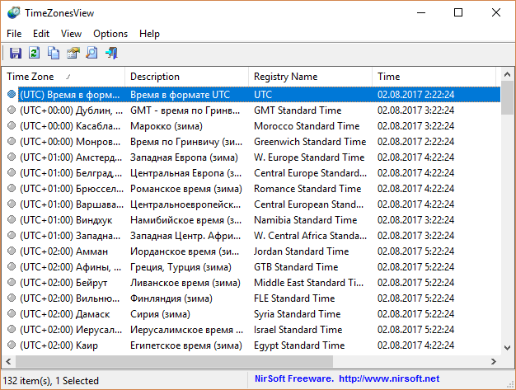Screen dimensions: 516x390
Task: Select the (UTC+02:00) Бейрут time zone row
Action: (251, 282)
